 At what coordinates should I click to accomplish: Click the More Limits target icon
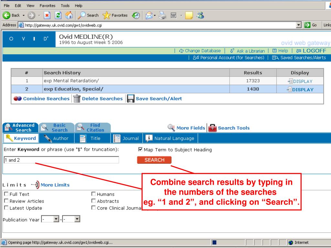click(35, 185)
